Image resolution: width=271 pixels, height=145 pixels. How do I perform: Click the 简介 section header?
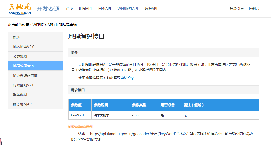pos(164,52)
